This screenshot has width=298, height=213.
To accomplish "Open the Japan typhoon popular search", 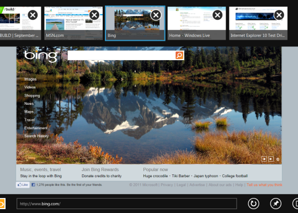I will pyautogui.click(x=206, y=176).
